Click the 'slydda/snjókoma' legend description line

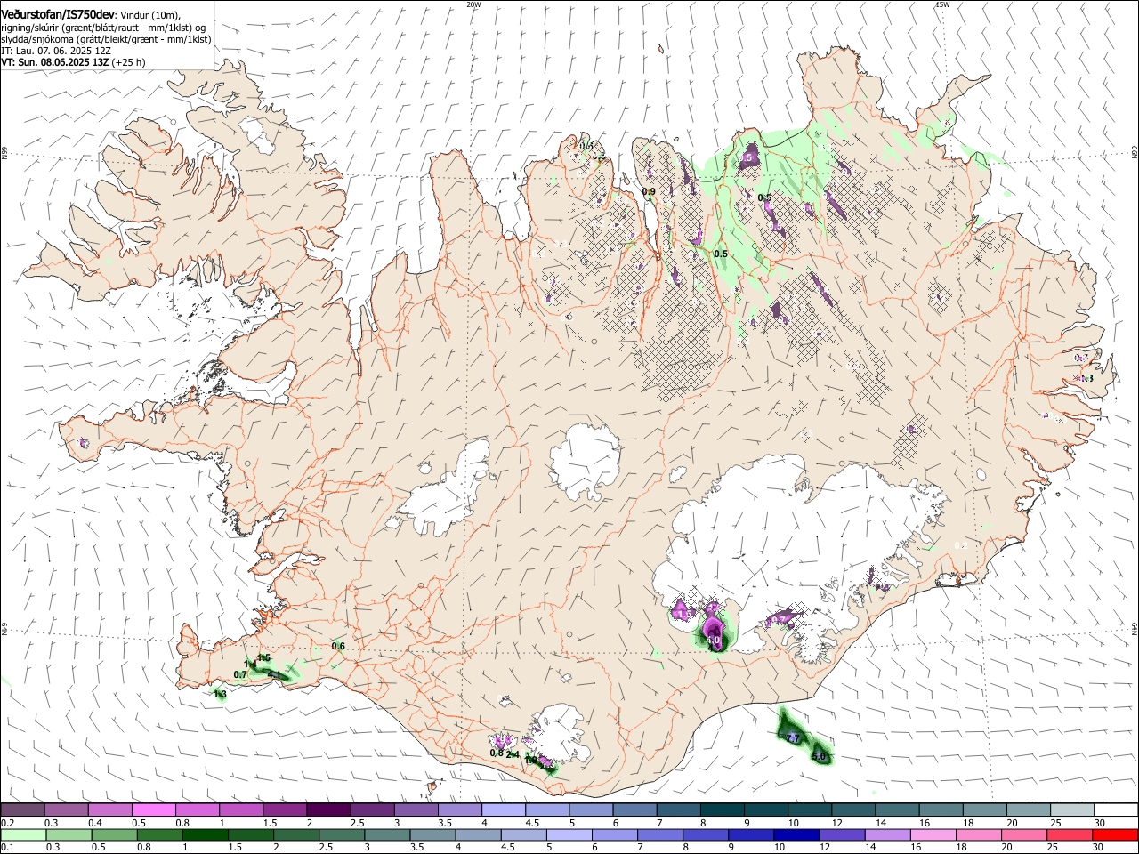coord(106,39)
